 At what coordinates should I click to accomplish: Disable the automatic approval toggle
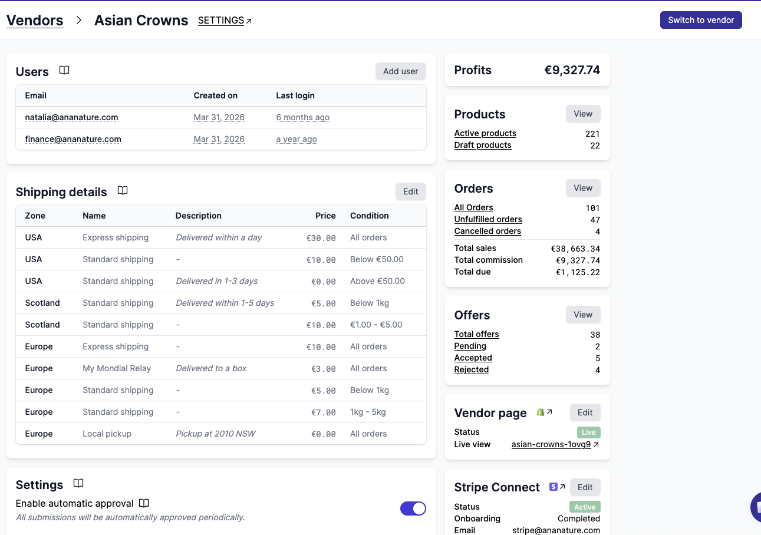tap(413, 508)
